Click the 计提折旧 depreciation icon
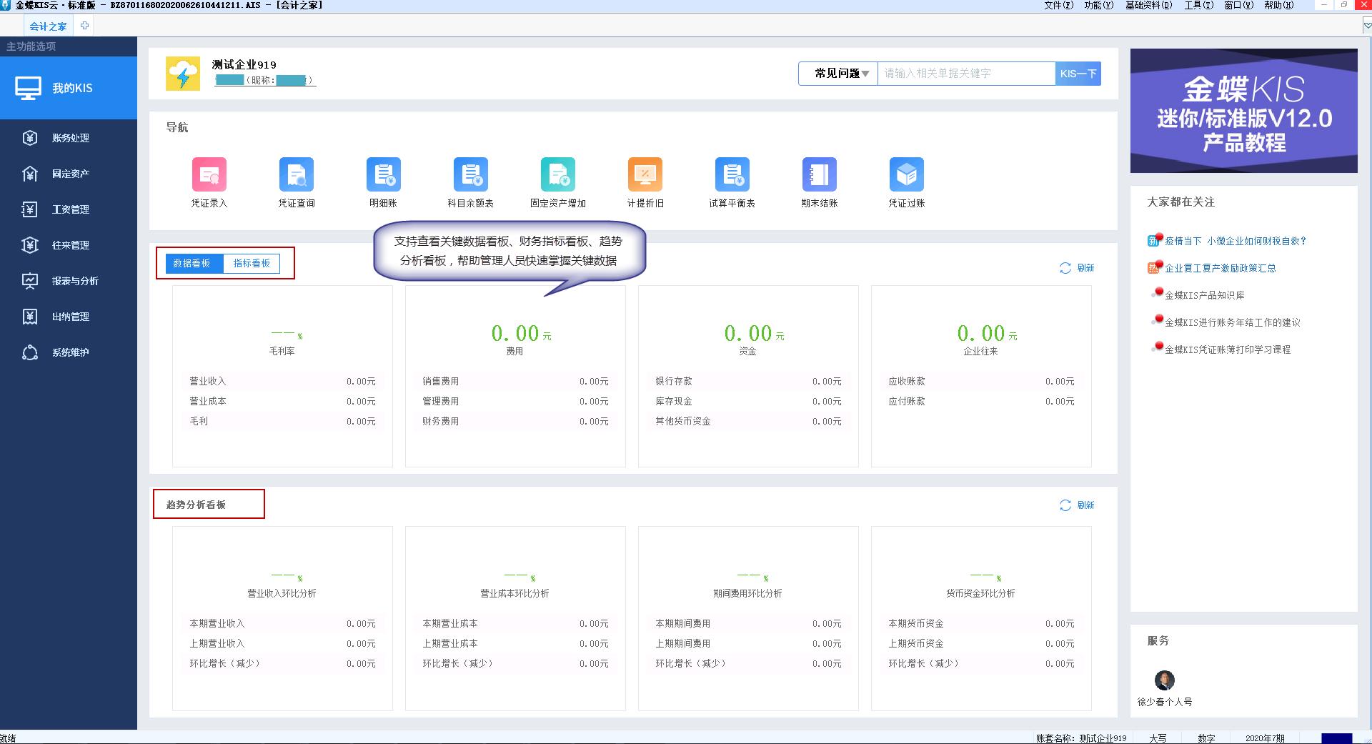This screenshot has width=1372, height=744. [645, 175]
